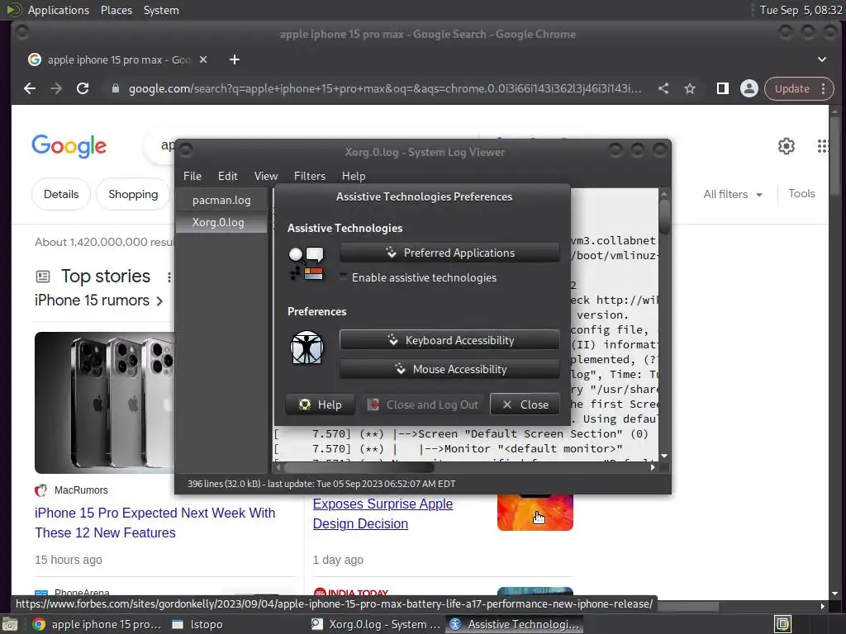Expand All filters dropdown

(733, 194)
